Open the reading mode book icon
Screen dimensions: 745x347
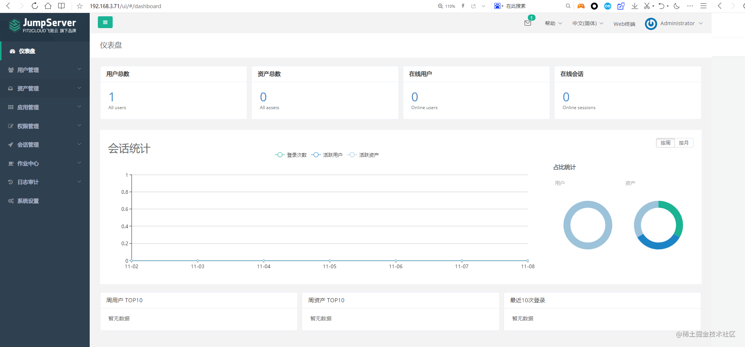(x=62, y=6)
